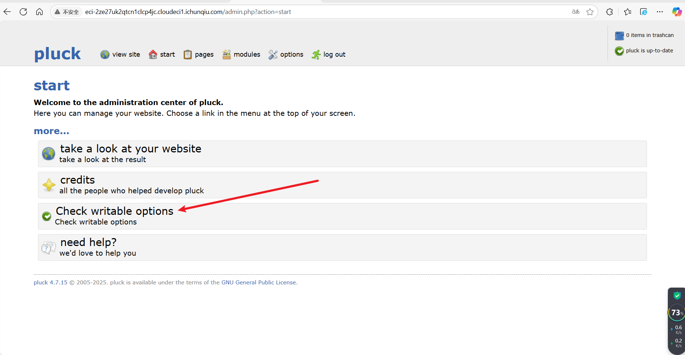
Task: Click the green check beside Check writable options
Action: point(47,216)
